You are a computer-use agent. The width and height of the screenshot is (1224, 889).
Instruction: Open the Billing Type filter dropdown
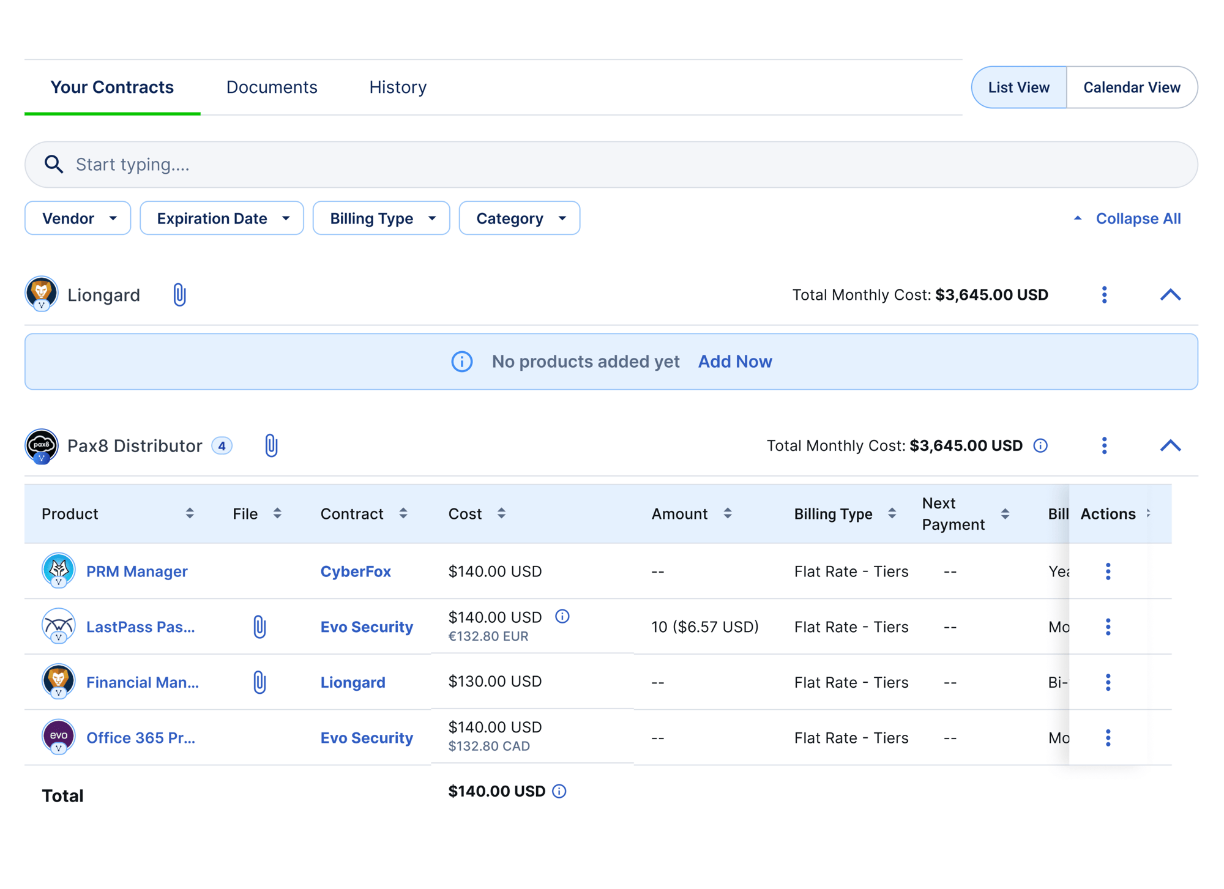[x=381, y=218]
